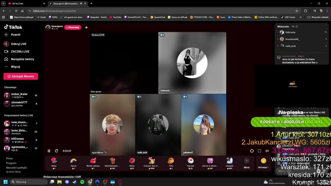The height and width of the screenshot is (186, 331).
Task: Open Warunki i polityki footer link
Action: tap(16, 168)
